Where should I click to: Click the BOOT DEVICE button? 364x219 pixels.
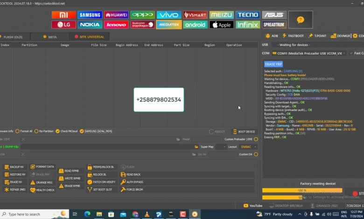click(244, 131)
